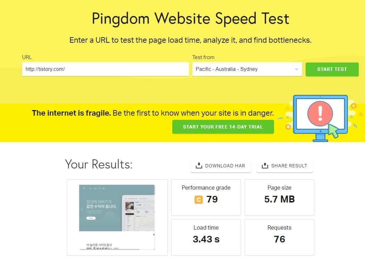The width and height of the screenshot is (365, 265).
Task: Click the chevron on the location selector
Action: pyautogui.click(x=297, y=69)
